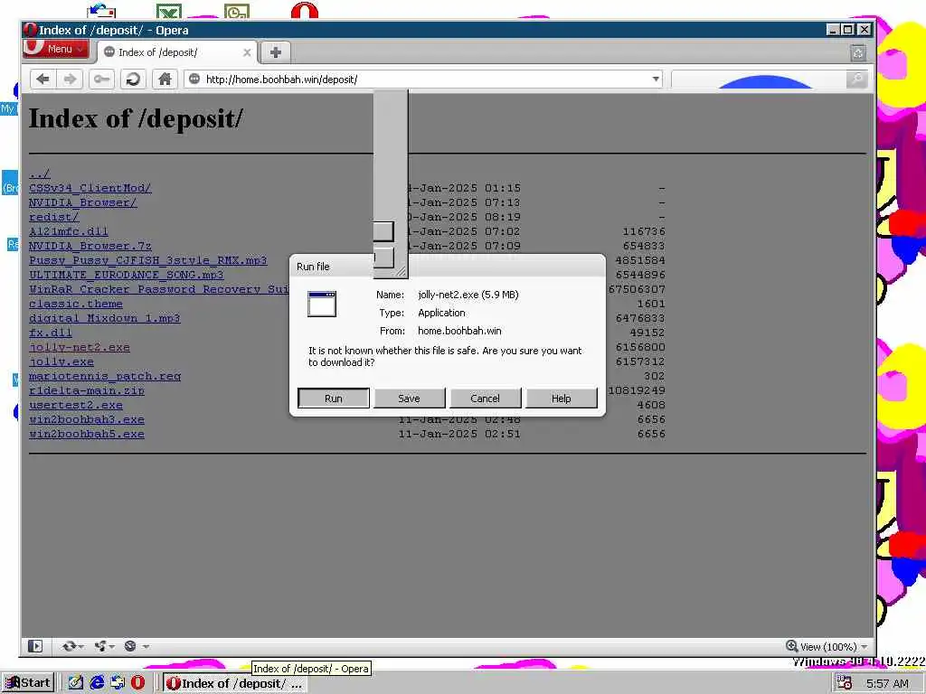This screenshot has width=926, height=694.
Task: Open the NVIDIA_Browser/ folder link
Action: pos(82,202)
